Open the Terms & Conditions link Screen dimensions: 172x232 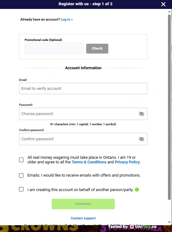click(x=89, y=162)
